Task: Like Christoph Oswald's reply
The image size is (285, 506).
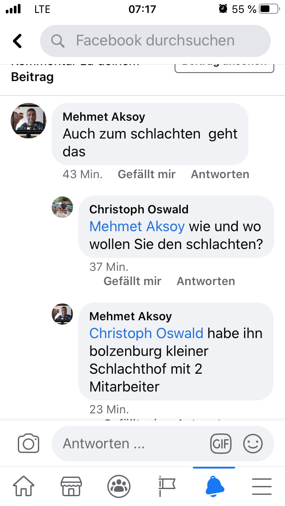Action: (132, 281)
